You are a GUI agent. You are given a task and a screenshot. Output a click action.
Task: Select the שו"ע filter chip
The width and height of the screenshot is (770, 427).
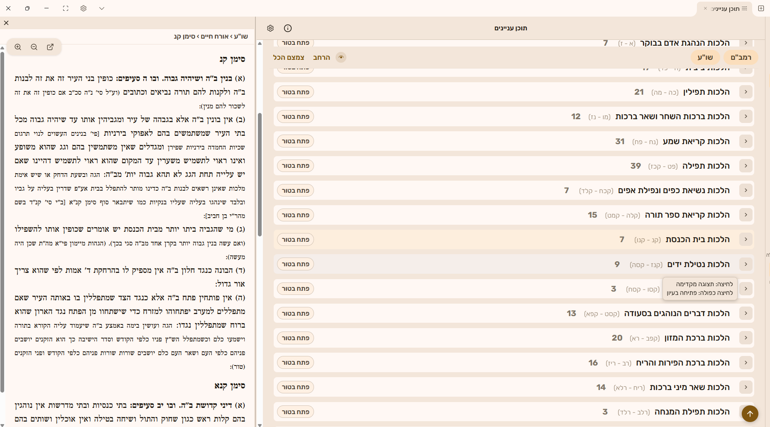705,57
